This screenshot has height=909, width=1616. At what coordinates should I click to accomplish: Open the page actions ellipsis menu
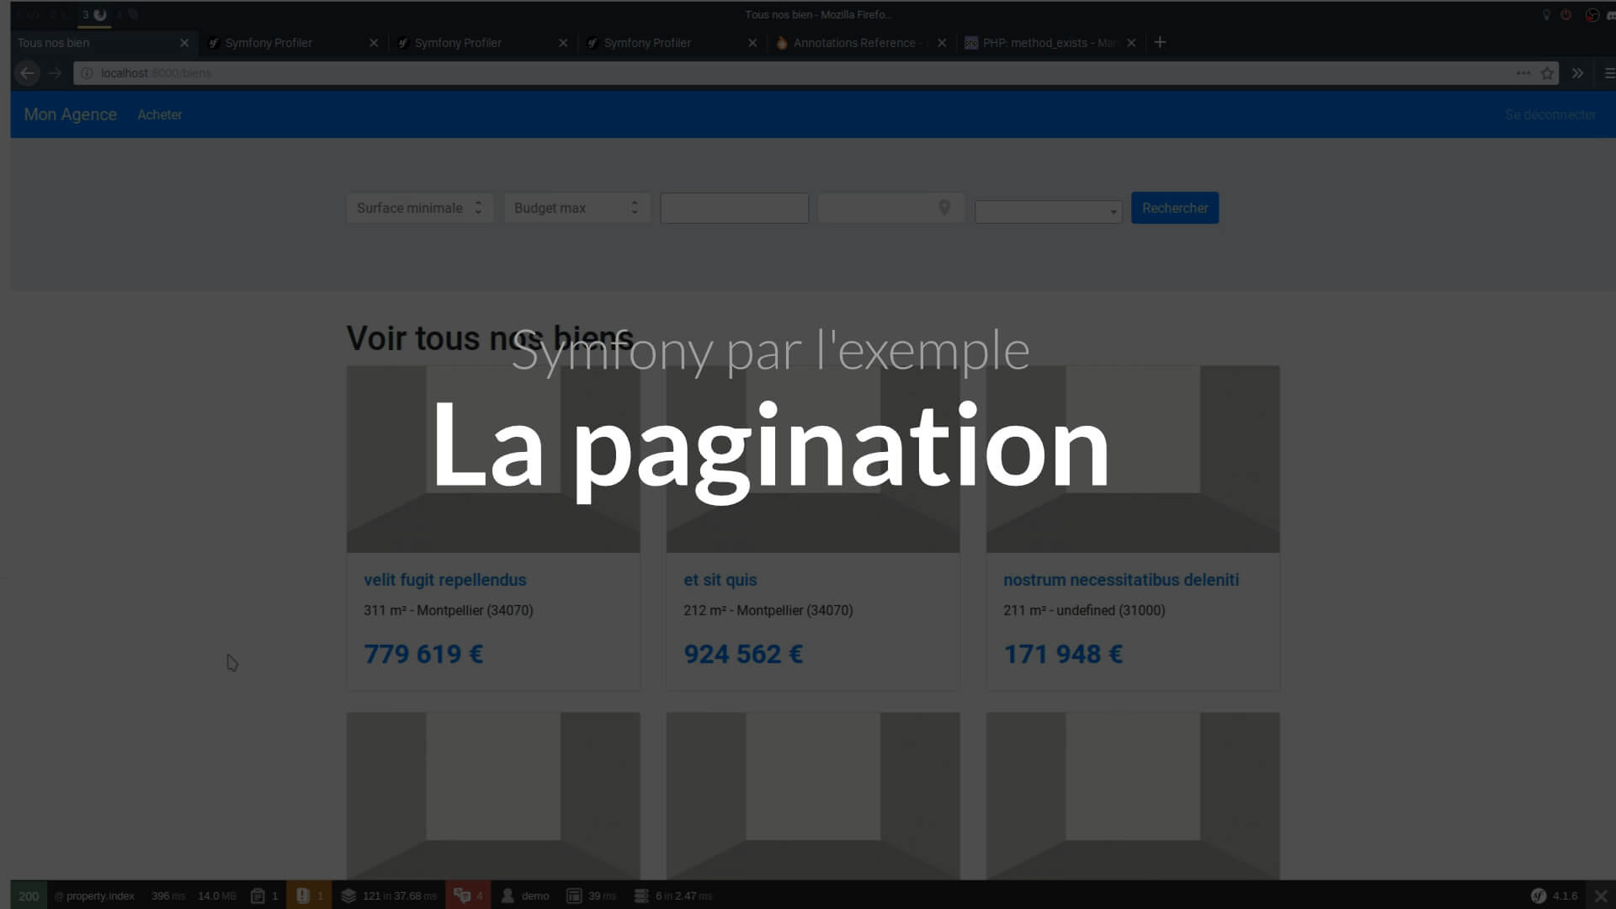click(x=1523, y=73)
